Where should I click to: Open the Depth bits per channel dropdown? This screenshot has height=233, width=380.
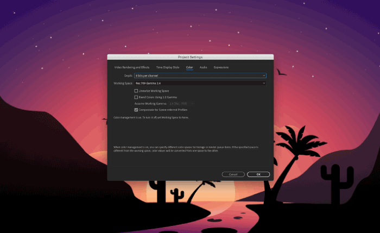click(200, 75)
